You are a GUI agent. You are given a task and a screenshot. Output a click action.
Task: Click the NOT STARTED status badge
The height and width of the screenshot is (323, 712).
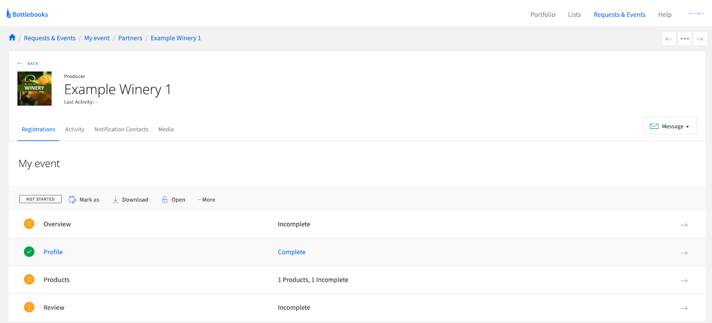tap(40, 199)
